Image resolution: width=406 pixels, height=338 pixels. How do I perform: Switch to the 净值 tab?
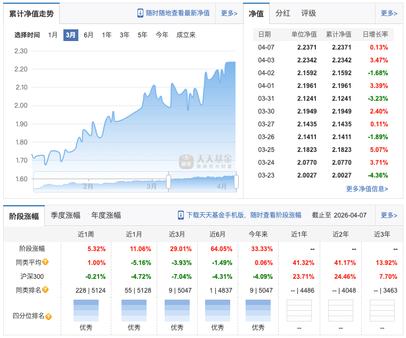(x=256, y=13)
